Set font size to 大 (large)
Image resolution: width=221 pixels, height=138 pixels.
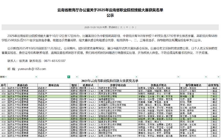click(121, 27)
